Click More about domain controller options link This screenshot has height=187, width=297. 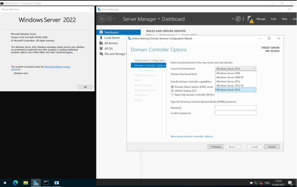pyautogui.click(x=192, y=136)
